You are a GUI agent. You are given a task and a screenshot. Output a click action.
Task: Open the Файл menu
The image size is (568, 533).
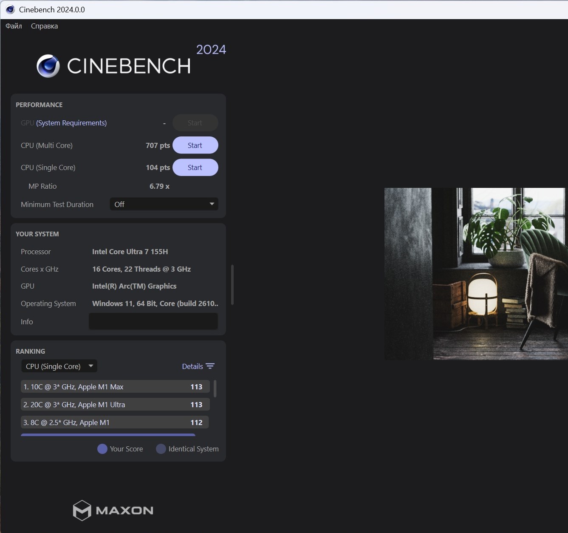14,26
